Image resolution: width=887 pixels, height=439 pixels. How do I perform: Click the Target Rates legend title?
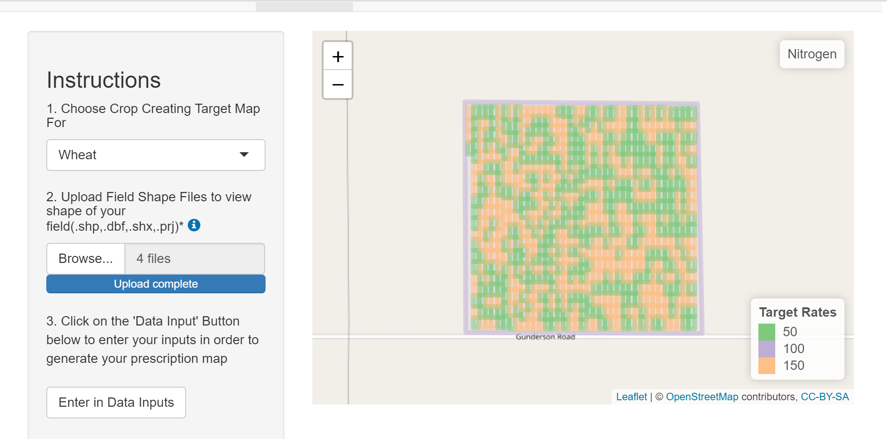point(798,312)
